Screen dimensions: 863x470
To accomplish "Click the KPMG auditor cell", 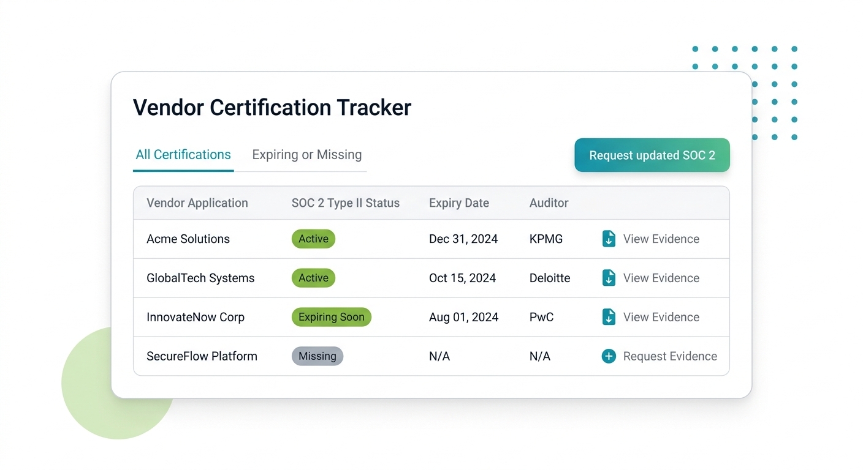I will (546, 239).
